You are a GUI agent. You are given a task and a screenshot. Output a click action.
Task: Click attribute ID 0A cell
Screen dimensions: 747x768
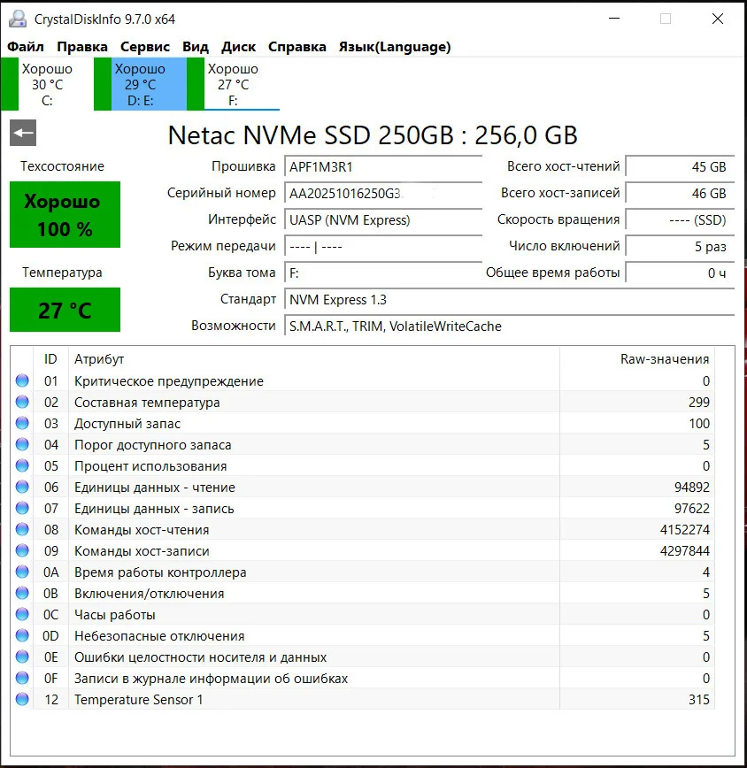(x=51, y=572)
